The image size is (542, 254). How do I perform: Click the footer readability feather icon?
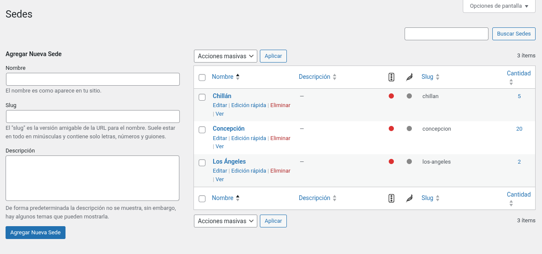409,198
